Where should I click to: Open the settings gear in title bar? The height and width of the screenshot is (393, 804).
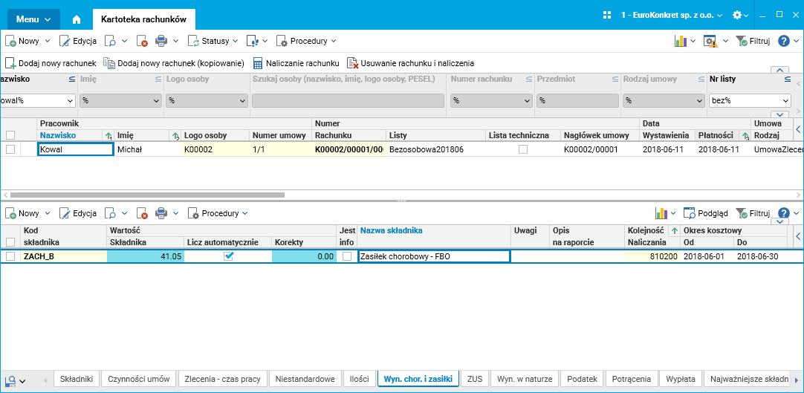click(740, 16)
